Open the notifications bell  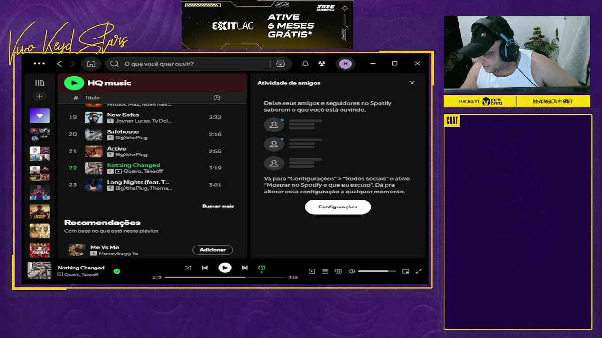[305, 64]
